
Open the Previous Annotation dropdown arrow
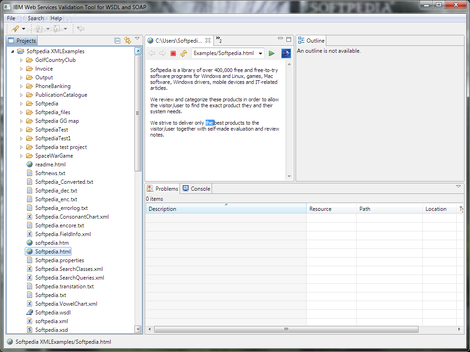pos(65,29)
